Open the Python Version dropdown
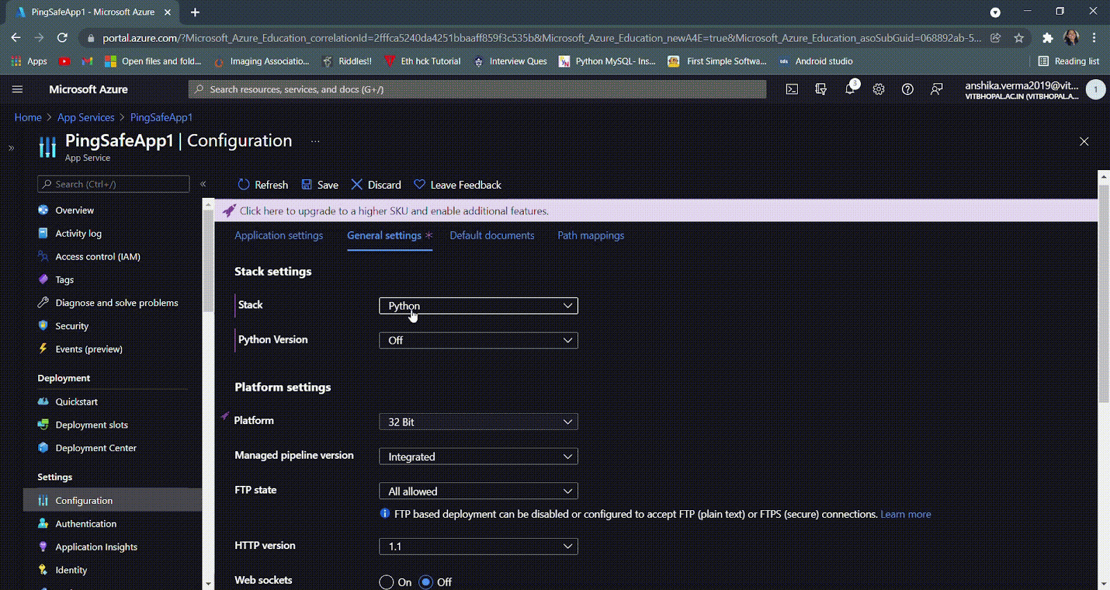The width and height of the screenshot is (1110, 590). pos(478,340)
